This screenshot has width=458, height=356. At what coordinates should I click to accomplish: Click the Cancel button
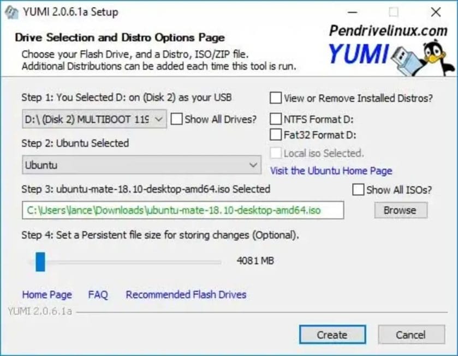coord(411,335)
